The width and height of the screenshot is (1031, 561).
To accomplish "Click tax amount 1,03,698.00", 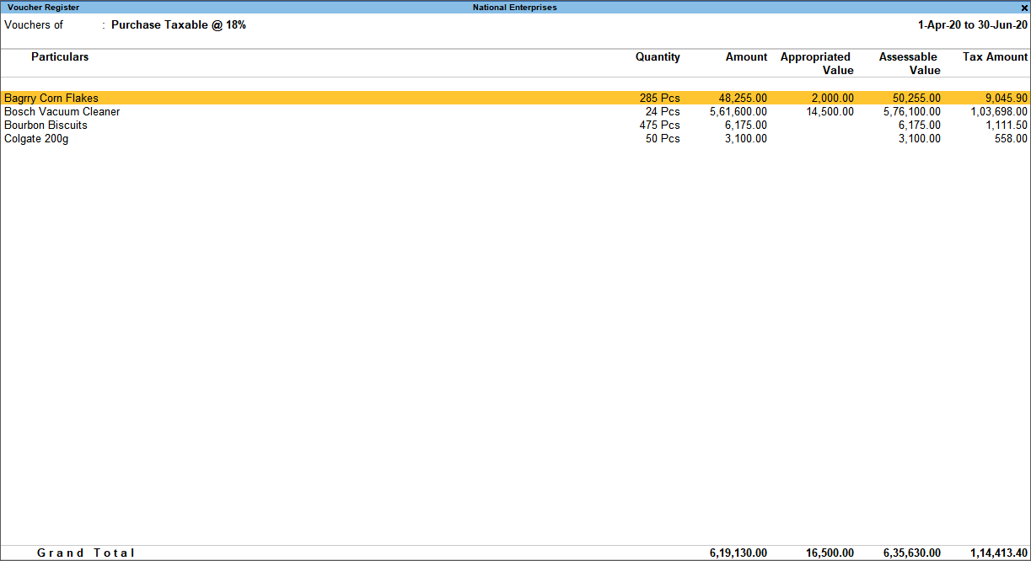I will [x=1000, y=111].
